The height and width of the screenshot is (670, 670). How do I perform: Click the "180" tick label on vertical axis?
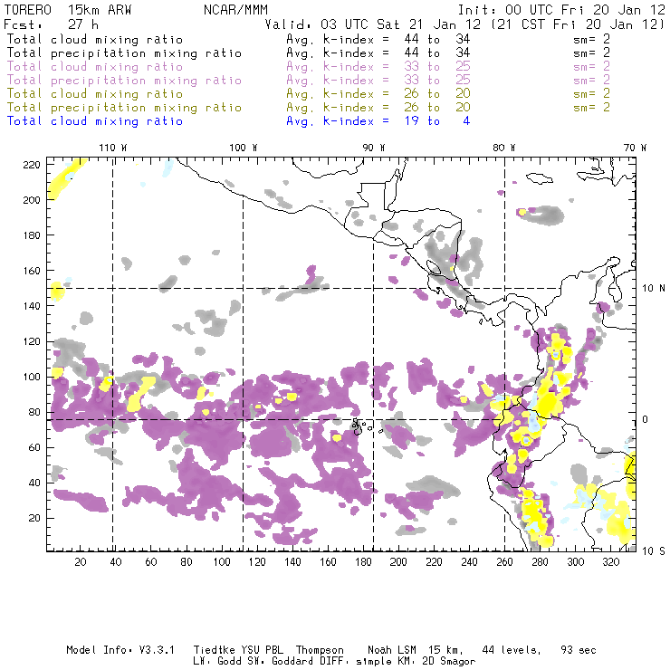pyautogui.click(x=32, y=235)
